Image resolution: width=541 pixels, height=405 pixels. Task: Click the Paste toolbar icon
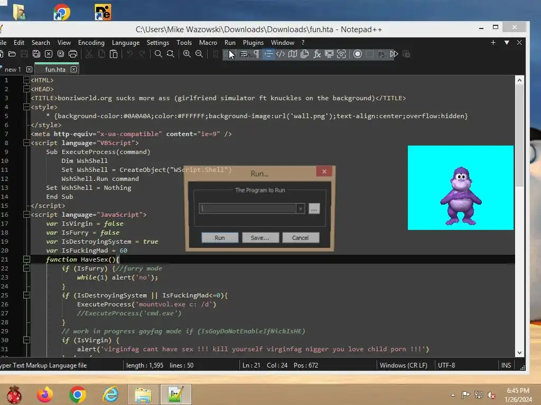tap(114, 54)
